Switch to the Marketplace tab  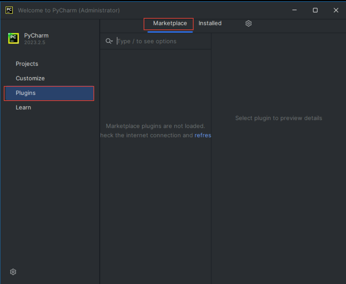[170, 23]
